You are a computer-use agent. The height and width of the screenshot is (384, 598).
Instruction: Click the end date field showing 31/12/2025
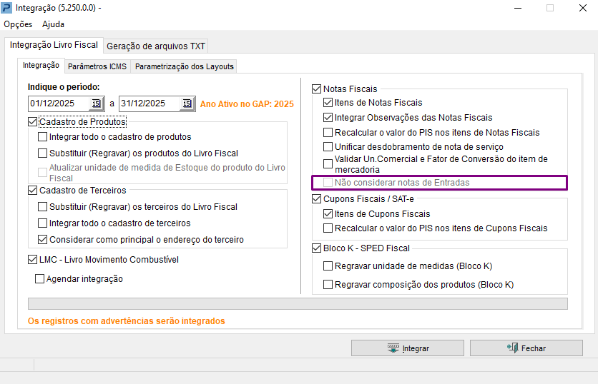coord(149,103)
